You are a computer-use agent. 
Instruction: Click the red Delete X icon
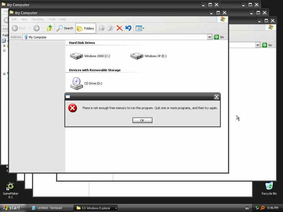click(x=119, y=28)
